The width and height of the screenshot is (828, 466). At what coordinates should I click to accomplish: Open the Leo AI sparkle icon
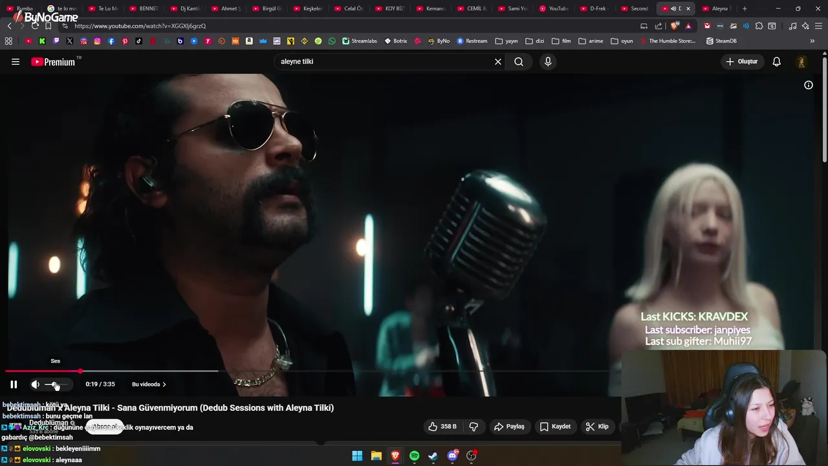click(805, 26)
